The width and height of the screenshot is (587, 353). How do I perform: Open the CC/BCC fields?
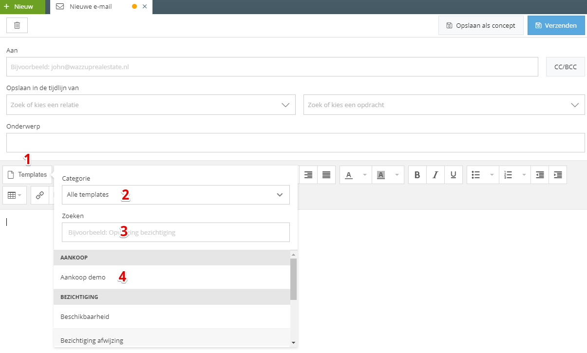[x=565, y=67]
